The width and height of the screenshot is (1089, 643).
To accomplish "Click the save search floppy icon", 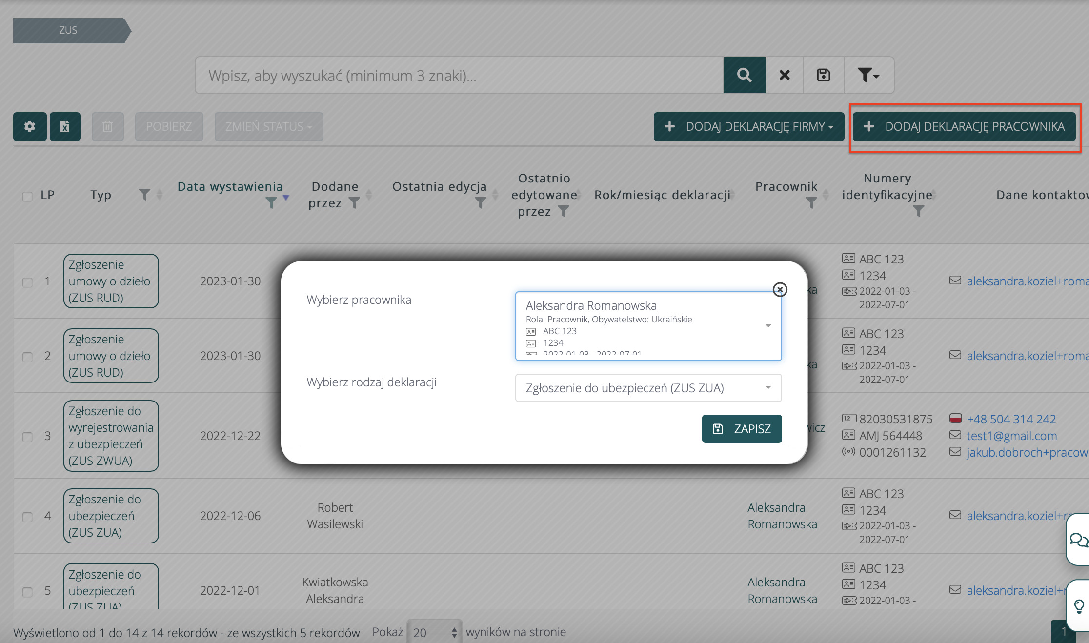I will (824, 75).
